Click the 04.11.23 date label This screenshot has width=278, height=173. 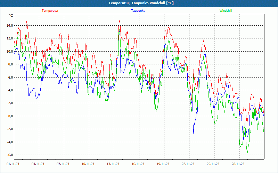(38, 164)
